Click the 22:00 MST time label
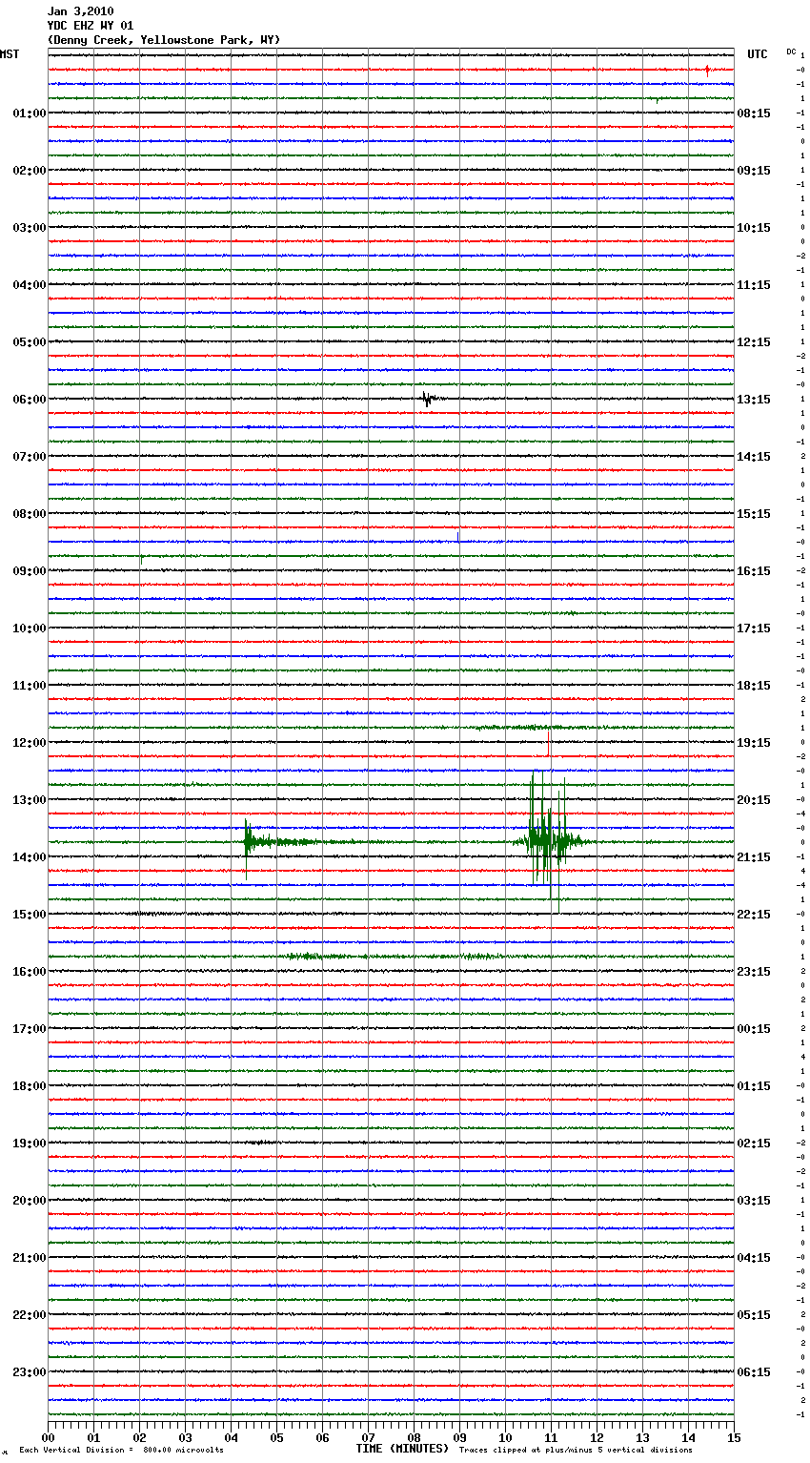Viewport: 810px width, 1463px height. tap(30, 1315)
